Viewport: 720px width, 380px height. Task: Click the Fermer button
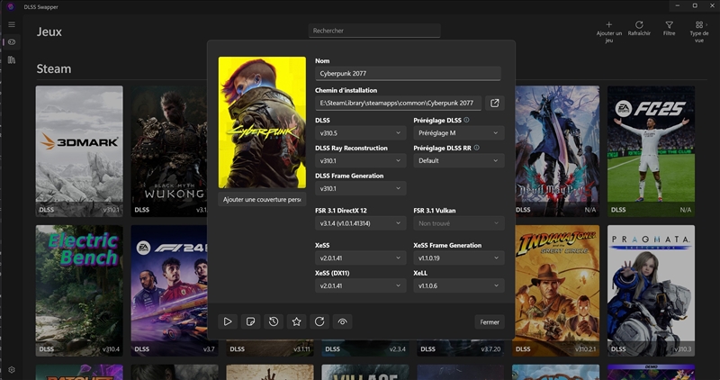[490, 321]
